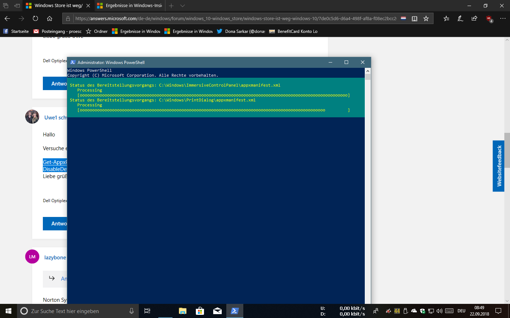Open Gmail 'Posteingang' bookmark
This screenshot has height=318, width=510.
[x=57, y=31]
